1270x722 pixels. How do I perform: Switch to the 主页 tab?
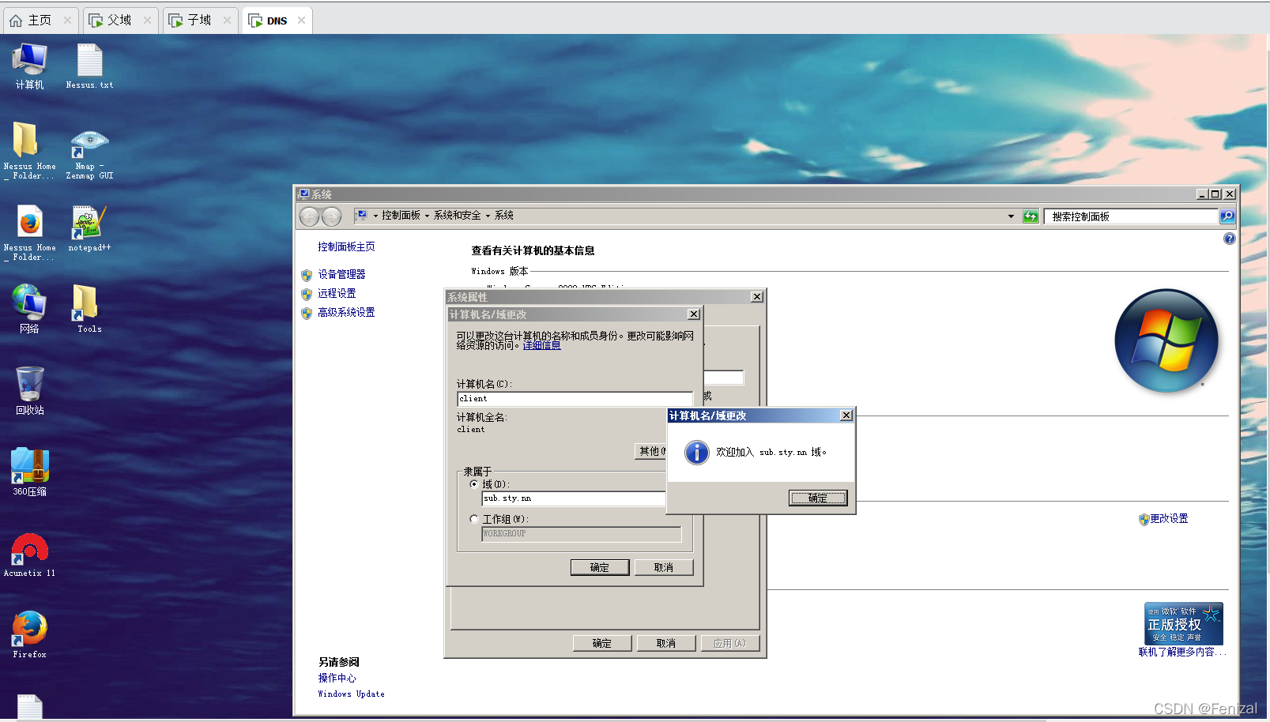40,21
